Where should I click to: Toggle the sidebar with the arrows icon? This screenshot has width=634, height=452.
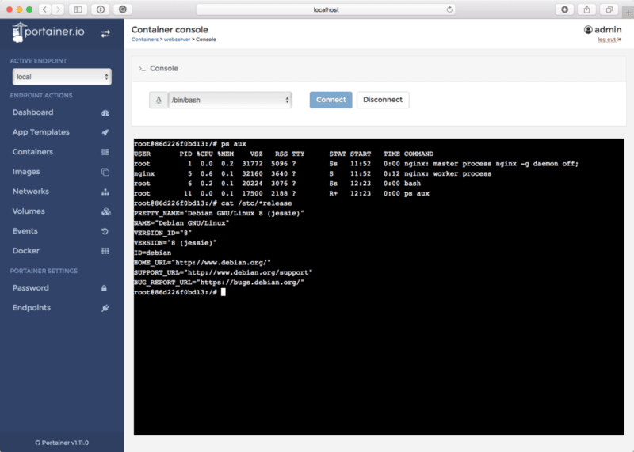106,33
